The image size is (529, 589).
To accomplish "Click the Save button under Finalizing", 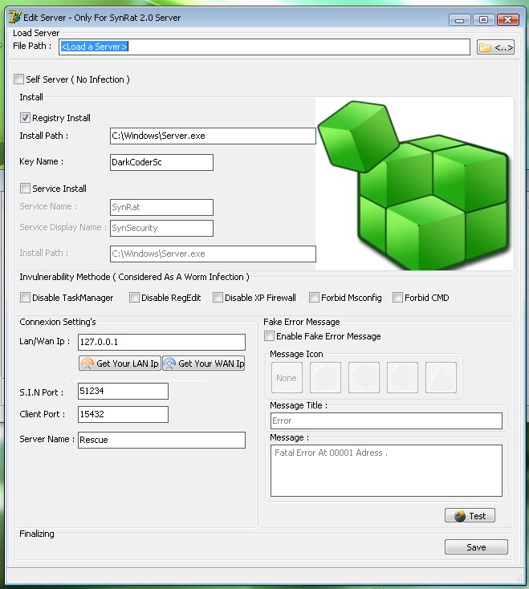I will (476, 547).
